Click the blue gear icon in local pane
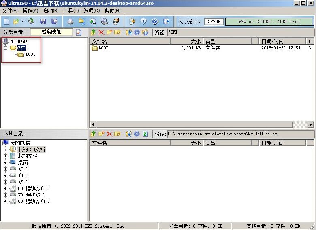The height and width of the screenshot is (230, 316). click(137, 134)
